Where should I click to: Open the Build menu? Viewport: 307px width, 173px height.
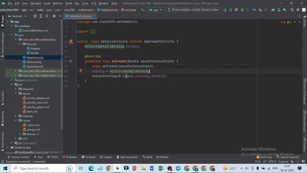click(69, 3)
